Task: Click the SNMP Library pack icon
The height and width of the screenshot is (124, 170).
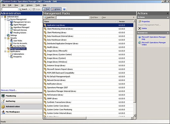Action: click(x=45, y=98)
